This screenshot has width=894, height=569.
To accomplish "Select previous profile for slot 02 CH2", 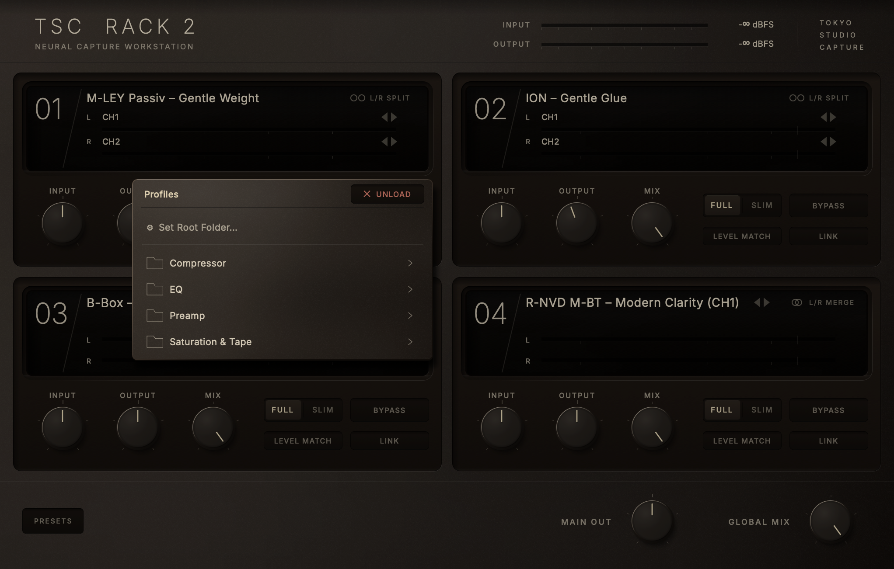I will (824, 142).
